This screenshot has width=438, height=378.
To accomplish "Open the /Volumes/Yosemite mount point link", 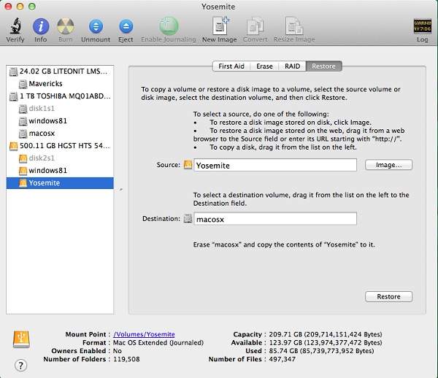I will point(144,334).
